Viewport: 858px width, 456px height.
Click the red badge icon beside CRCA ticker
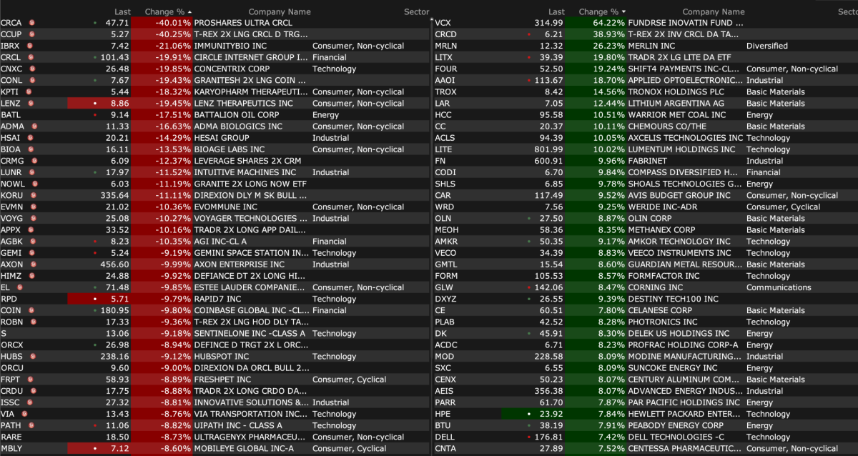pyautogui.click(x=31, y=23)
